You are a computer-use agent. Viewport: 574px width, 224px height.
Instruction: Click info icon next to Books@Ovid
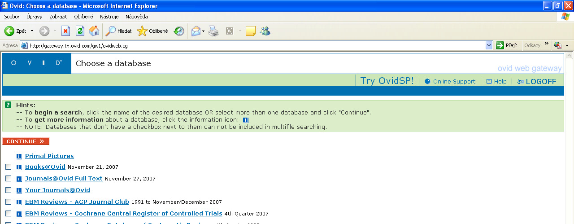click(x=19, y=167)
